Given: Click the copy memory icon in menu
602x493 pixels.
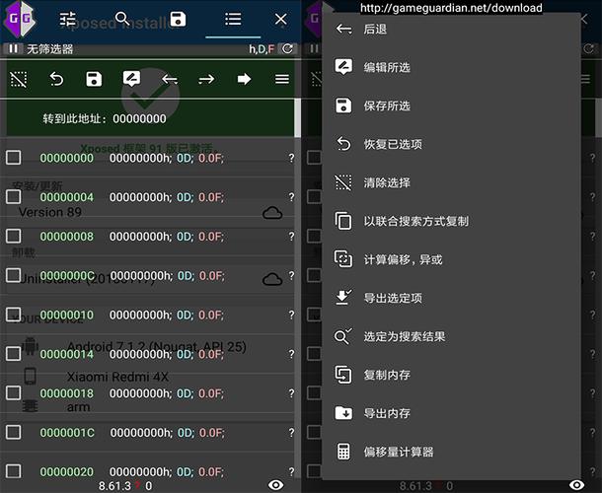Looking at the screenshot, I should point(343,375).
